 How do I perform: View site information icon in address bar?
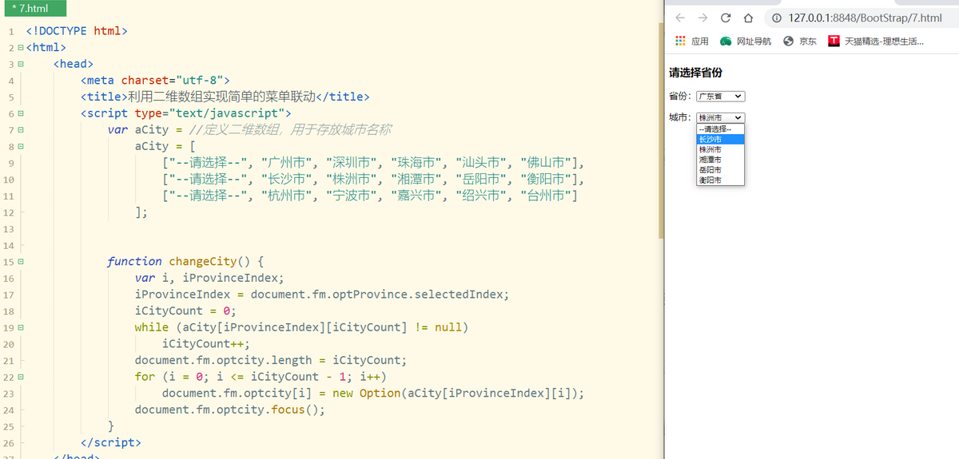(778, 18)
